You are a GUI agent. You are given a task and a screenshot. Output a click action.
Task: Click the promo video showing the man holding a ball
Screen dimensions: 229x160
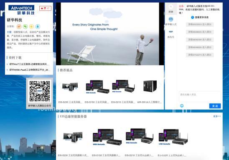click(110, 34)
